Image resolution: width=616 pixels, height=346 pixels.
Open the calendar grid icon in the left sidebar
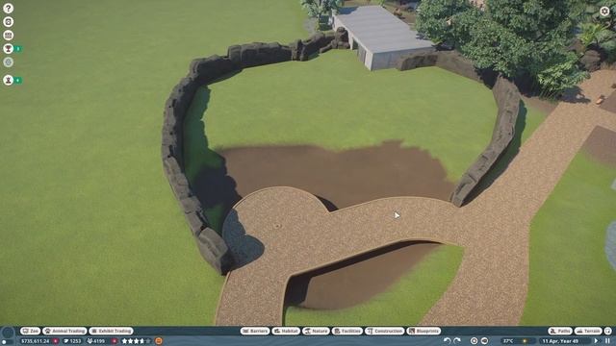[x=8, y=36]
